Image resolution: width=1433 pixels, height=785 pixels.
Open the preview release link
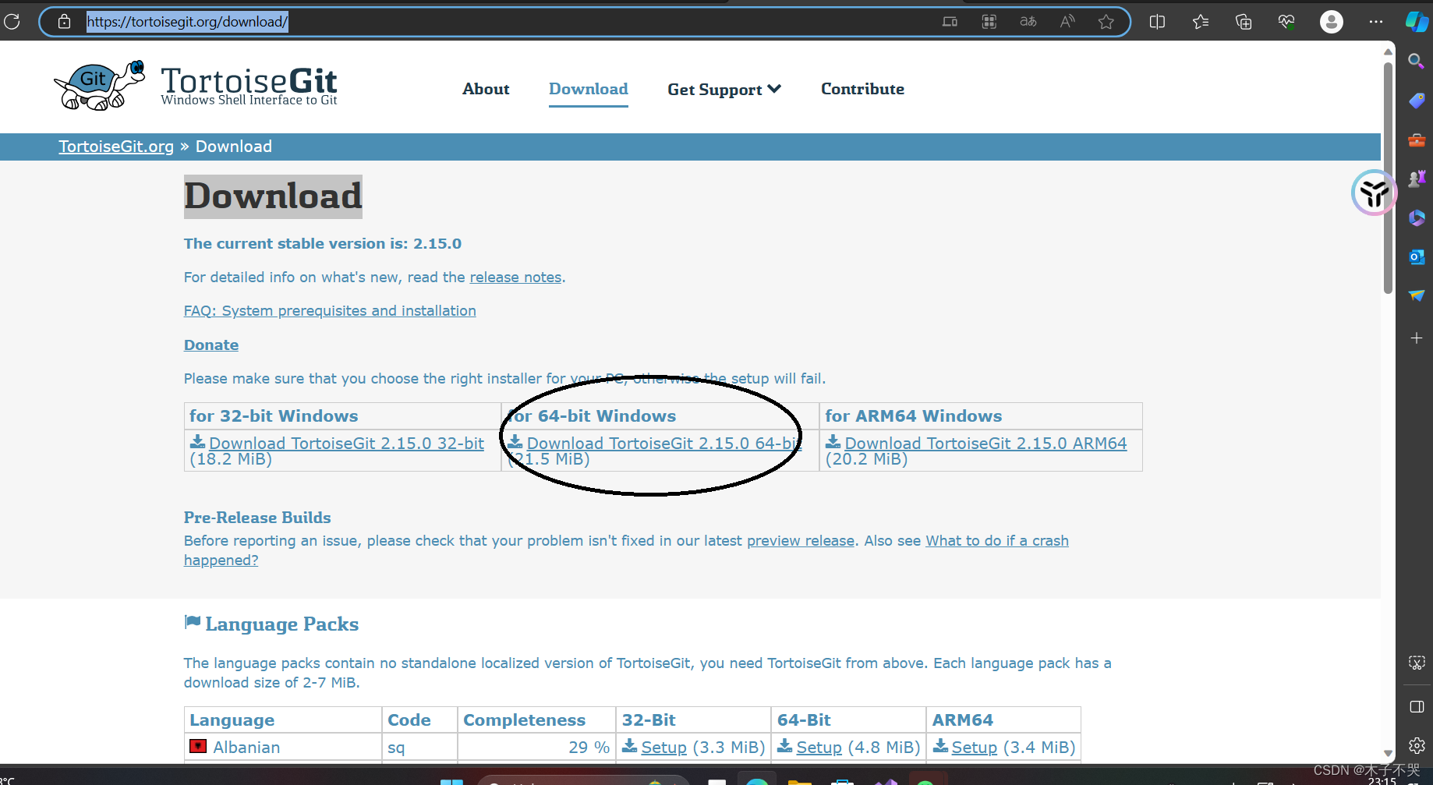coord(801,541)
